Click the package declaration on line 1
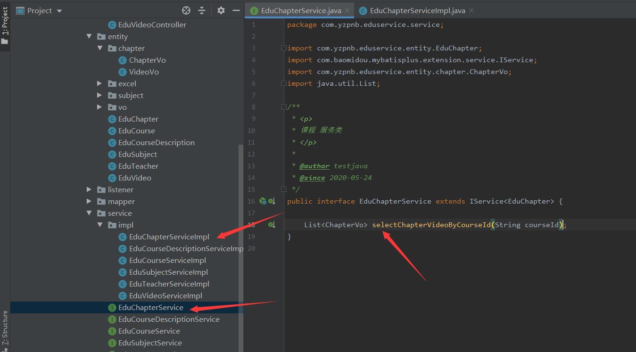636x352 pixels. [365, 25]
